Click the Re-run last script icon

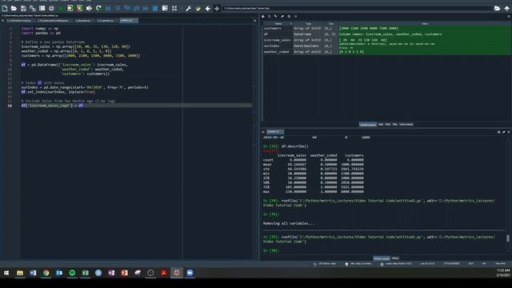point(98,8)
